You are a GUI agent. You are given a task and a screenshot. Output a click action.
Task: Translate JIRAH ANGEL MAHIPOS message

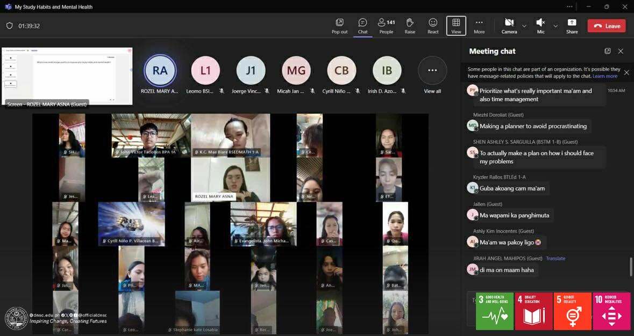tap(555, 258)
